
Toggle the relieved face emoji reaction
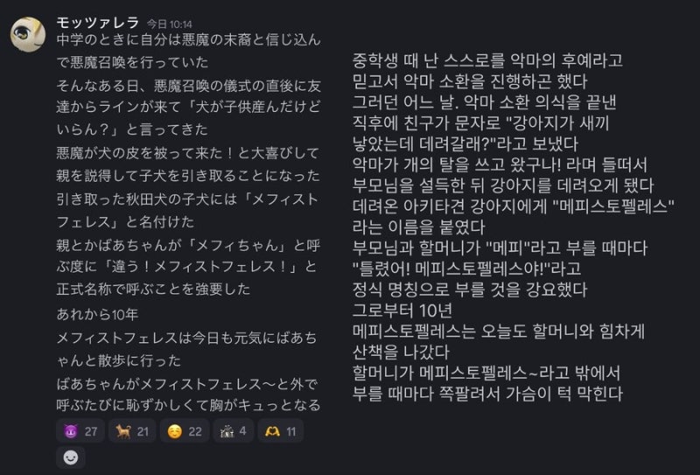185,431
